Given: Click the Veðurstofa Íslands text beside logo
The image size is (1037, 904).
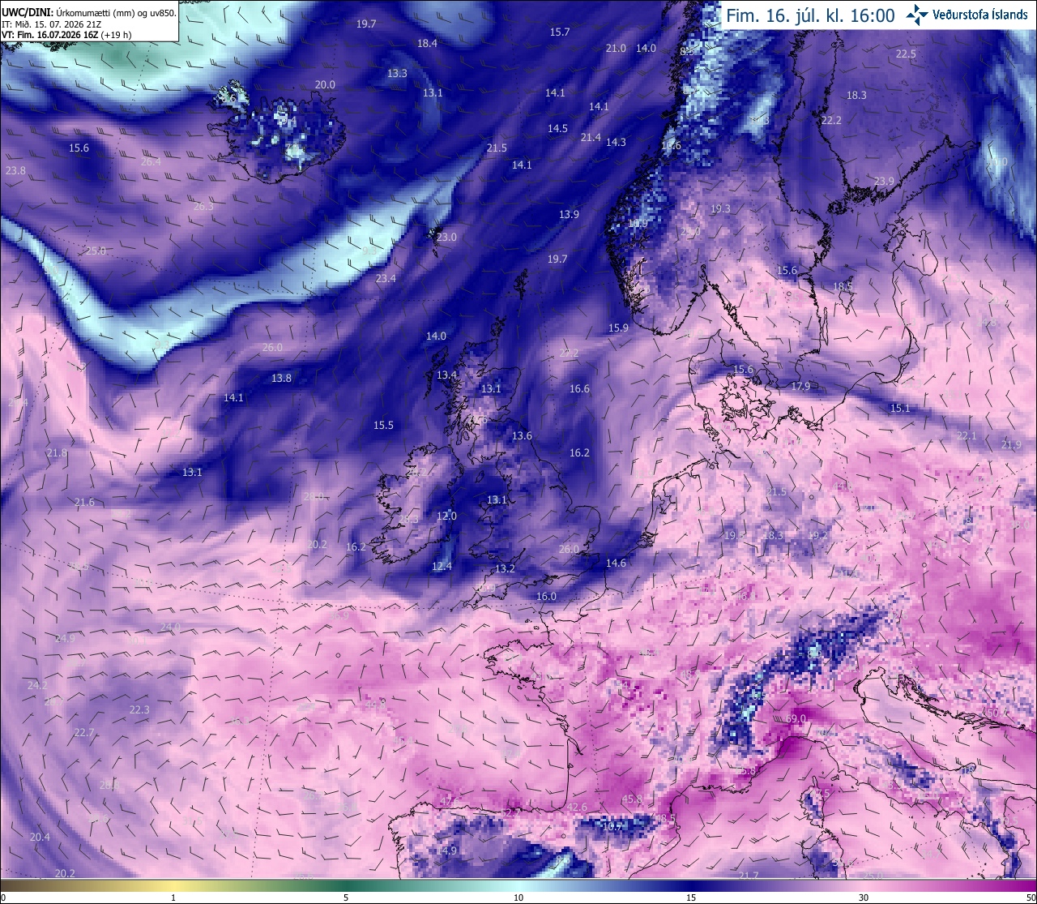Looking at the screenshot, I should pos(980,15).
